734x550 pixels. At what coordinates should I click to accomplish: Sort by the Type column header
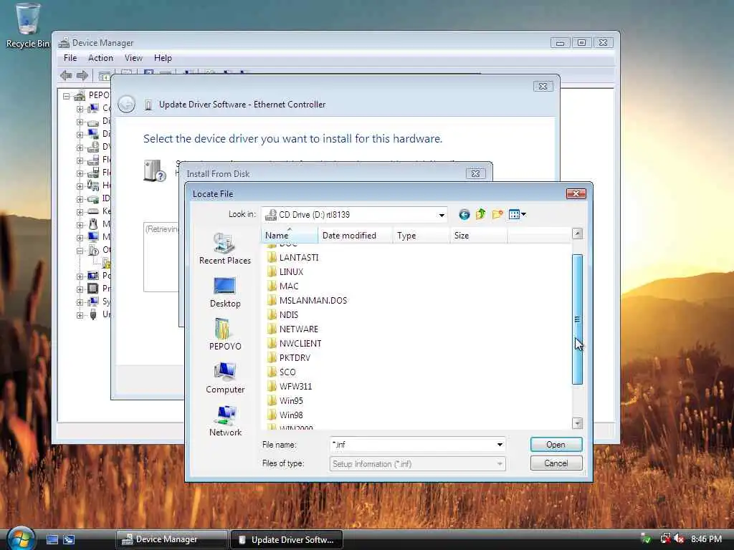(x=421, y=235)
